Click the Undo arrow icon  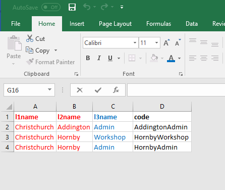pyautogui.click(x=87, y=7)
